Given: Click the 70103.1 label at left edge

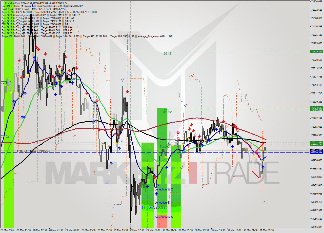Looking at the screenshot, I should coord(6,137).
